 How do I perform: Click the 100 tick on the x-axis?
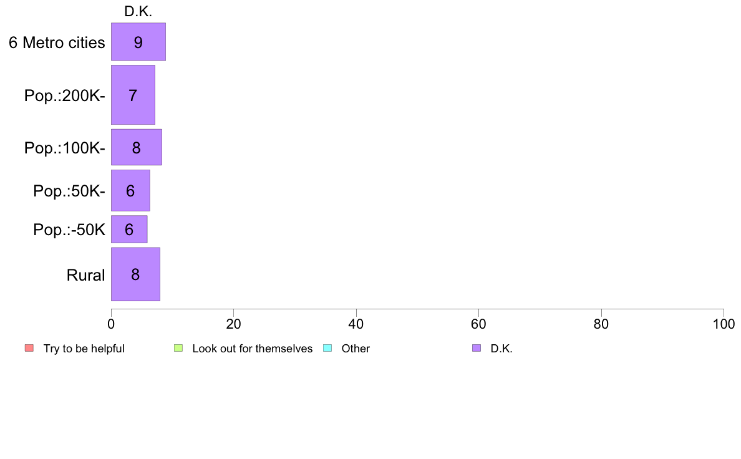tap(724, 324)
